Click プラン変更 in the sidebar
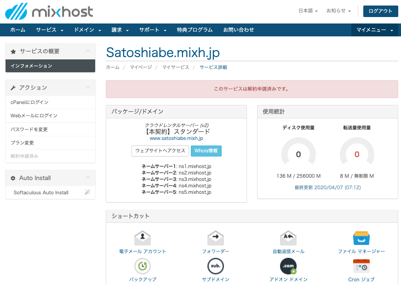This screenshot has height=285, width=401. point(51,143)
